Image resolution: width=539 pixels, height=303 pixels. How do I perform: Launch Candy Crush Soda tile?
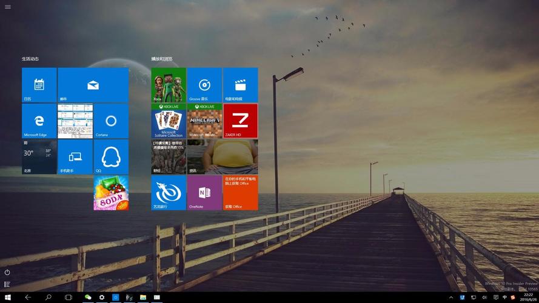click(111, 193)
